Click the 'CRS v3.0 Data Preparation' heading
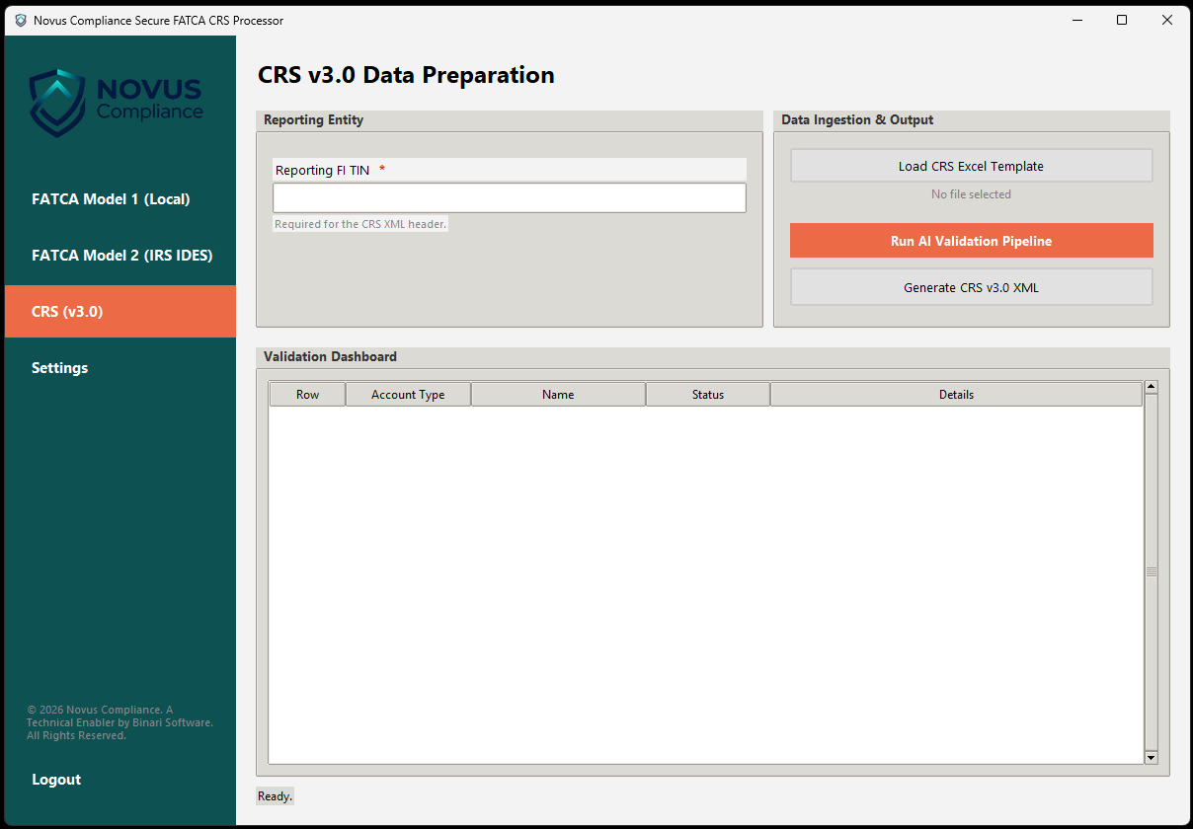Image resolution: width=1193 pixels, height=829 pixels. point(406,75)
